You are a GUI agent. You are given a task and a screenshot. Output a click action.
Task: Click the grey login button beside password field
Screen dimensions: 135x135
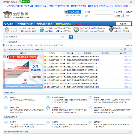[118, 16]
